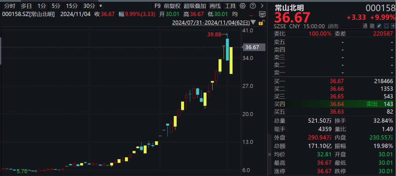The height and width of the screenshot is (176, 396).
Task: Click the 委比 value 100.00%
Action: (321, 34)
